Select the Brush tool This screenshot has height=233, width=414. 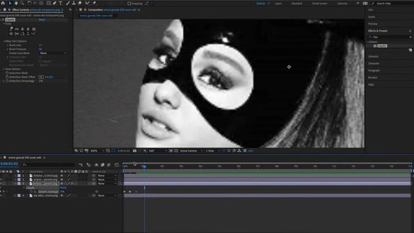click(68, 3)
